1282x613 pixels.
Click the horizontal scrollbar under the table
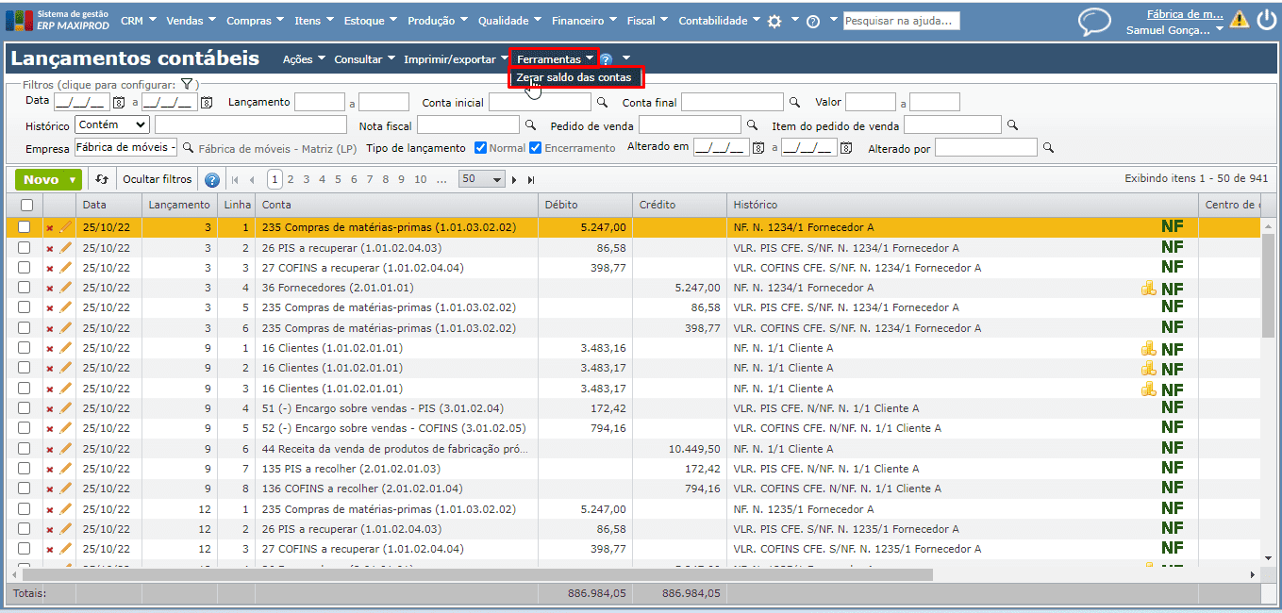click(476, 574)
